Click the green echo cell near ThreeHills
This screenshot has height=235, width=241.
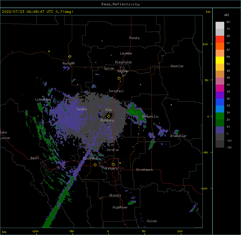coord(136,114)
